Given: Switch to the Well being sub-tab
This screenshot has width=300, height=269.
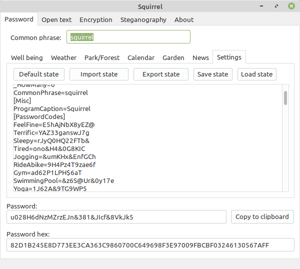Looking at the screenshot, I should coord(27,57).
